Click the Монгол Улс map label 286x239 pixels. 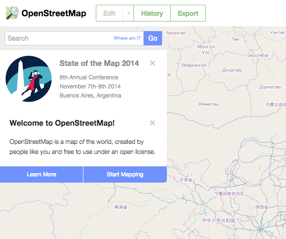click(206, 50)
